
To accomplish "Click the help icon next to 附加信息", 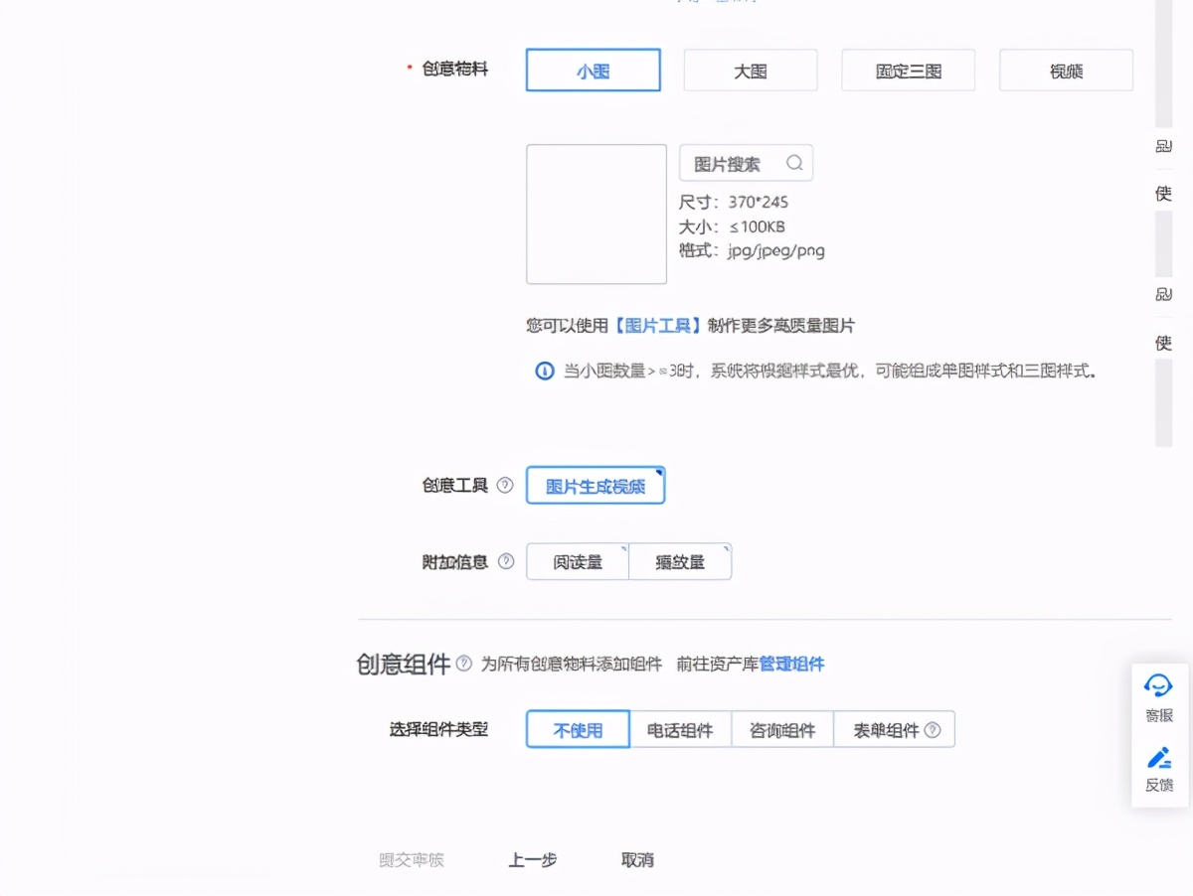I will (505, 562).
